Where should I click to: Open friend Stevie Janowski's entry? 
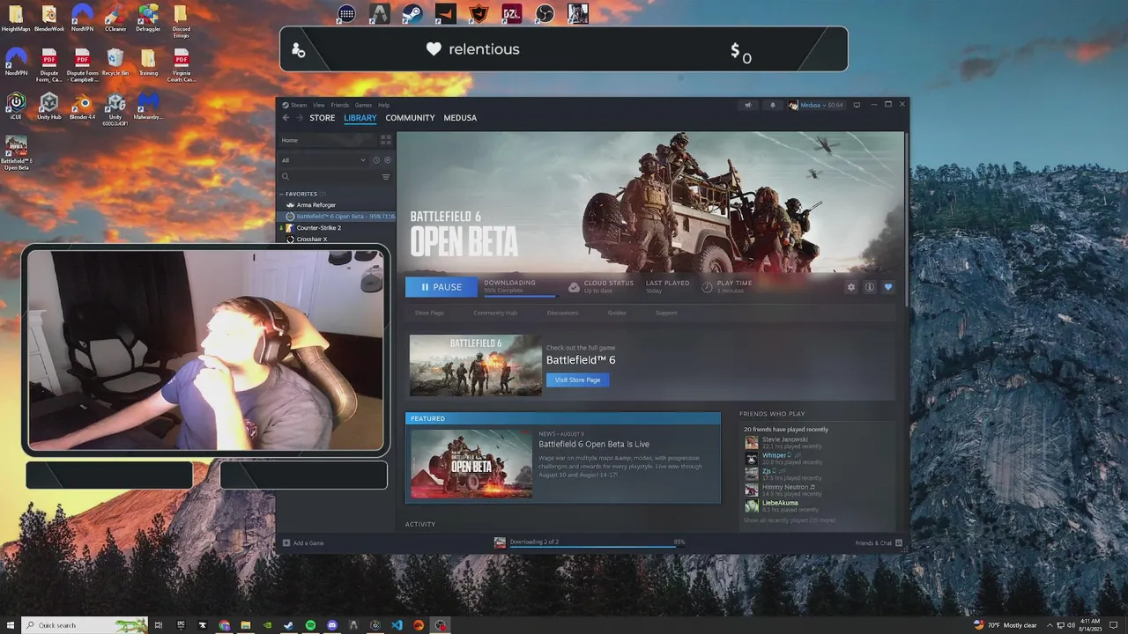pos(783,442)
